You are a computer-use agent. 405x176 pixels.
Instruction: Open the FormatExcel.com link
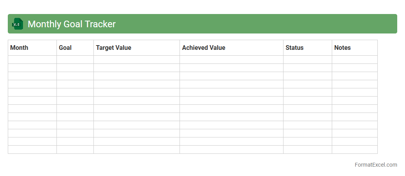[x=375, y=165]
